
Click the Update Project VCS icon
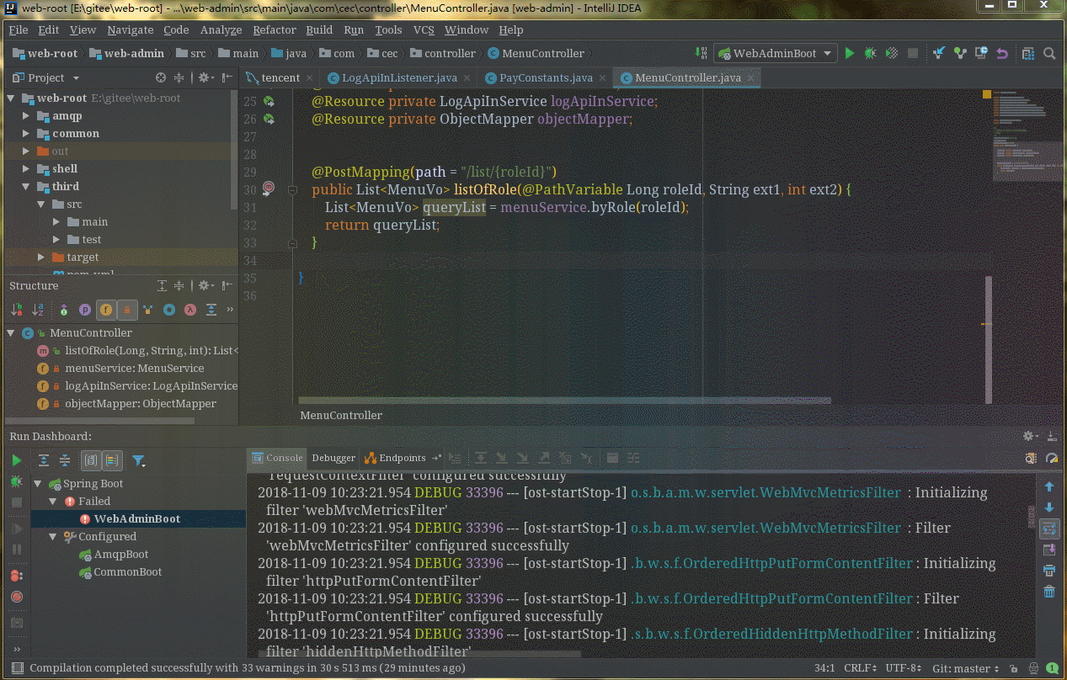point(939,53)
